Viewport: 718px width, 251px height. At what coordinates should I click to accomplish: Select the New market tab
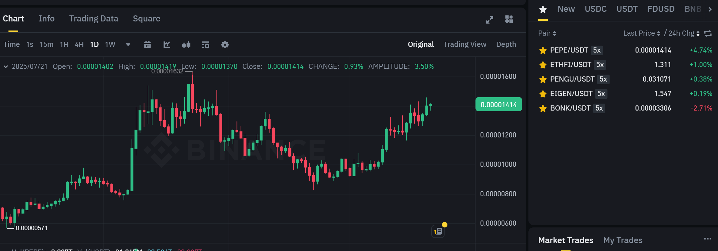click(x=566, y=9)
